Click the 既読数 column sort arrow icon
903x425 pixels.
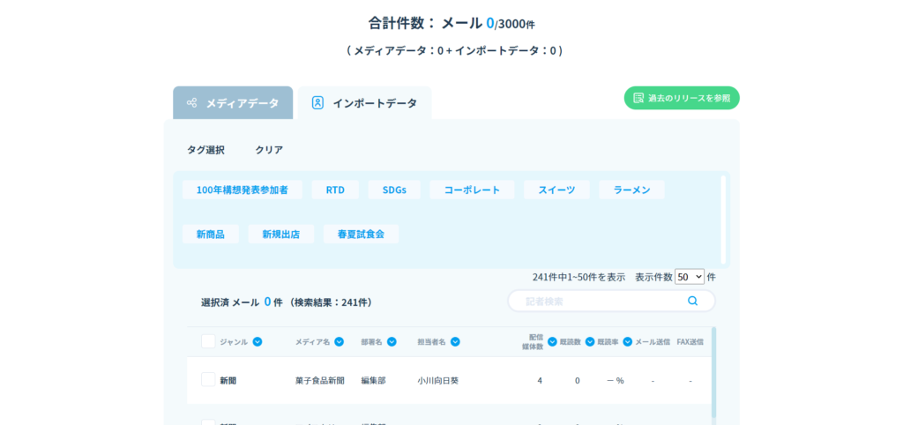[590, 342]
